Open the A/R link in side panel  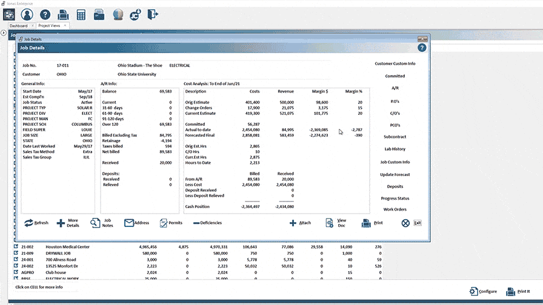(x=395, y=88)
